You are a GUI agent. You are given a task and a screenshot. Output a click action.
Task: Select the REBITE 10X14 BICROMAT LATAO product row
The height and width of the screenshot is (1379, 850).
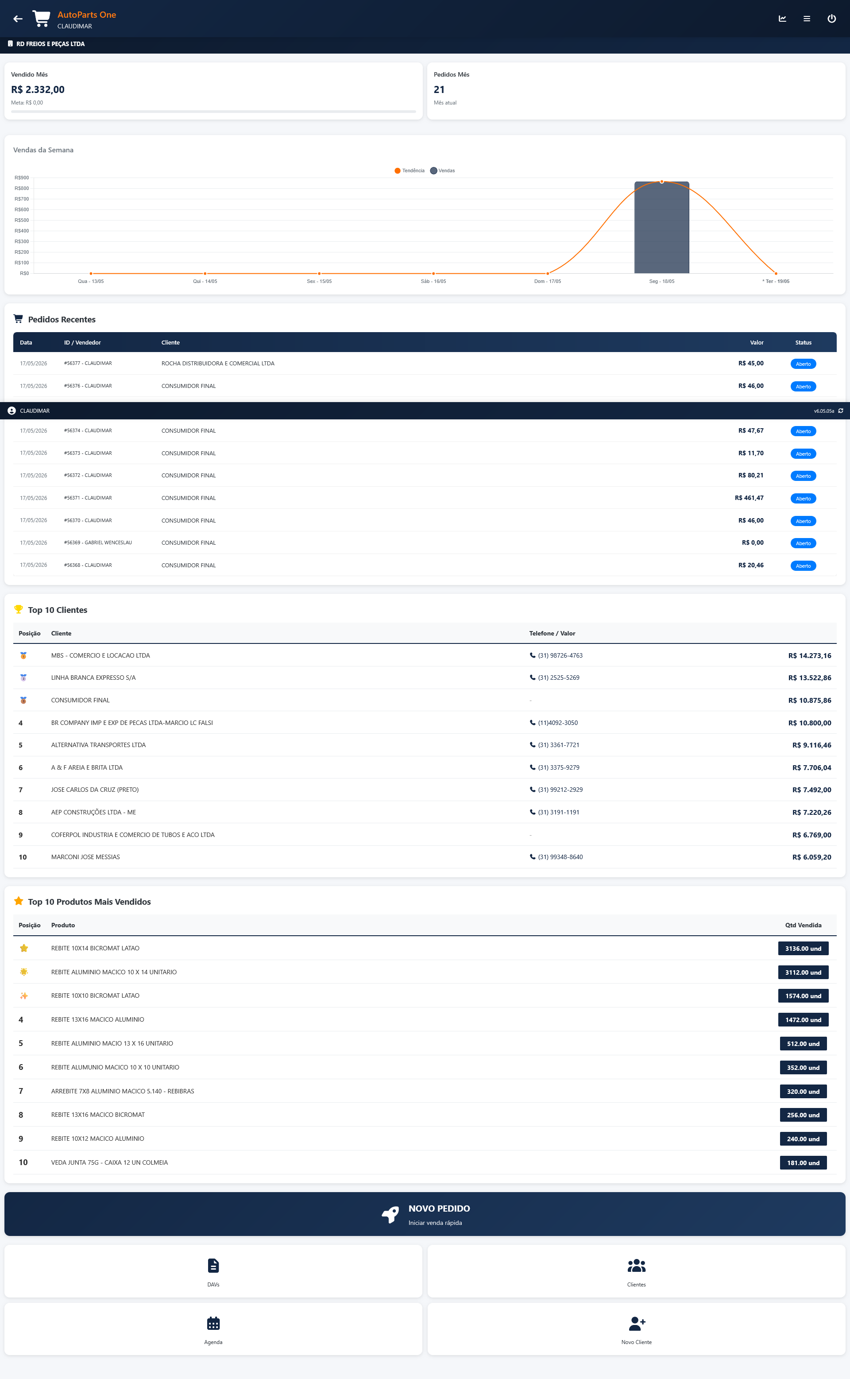click(x=425, y=949)
